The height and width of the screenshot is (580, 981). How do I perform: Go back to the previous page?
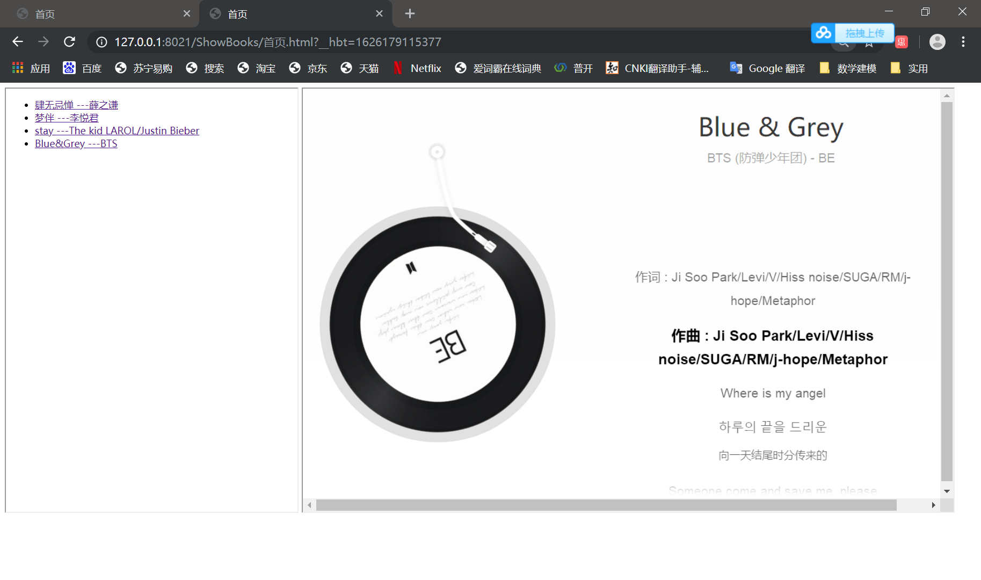pos(18,42)
